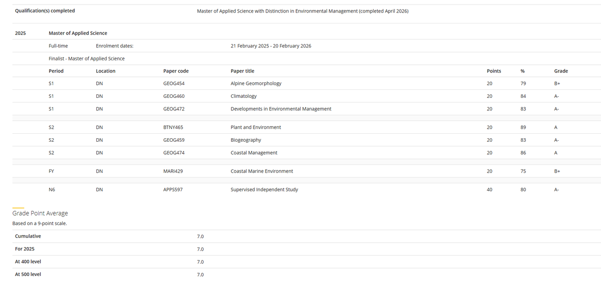
Task: Click the DN location for GEOG454
Action: pos(99,83)
